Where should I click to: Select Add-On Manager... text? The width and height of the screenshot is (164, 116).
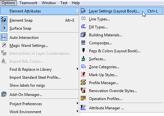26,95
